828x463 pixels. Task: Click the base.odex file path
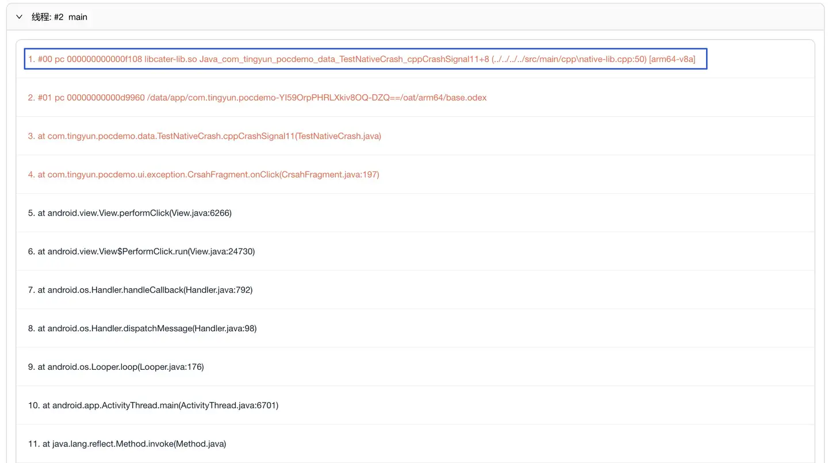coord(316,98)
